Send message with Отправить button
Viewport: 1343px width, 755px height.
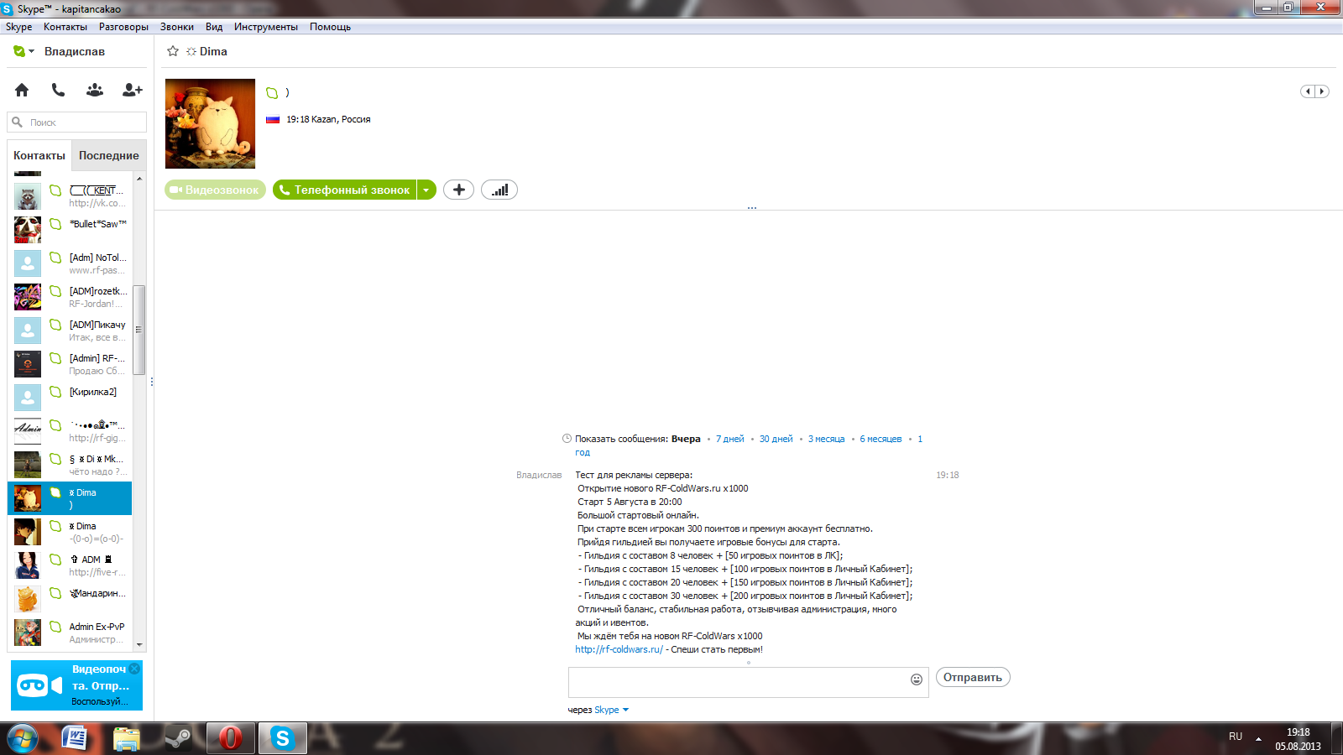click(973, 678)
